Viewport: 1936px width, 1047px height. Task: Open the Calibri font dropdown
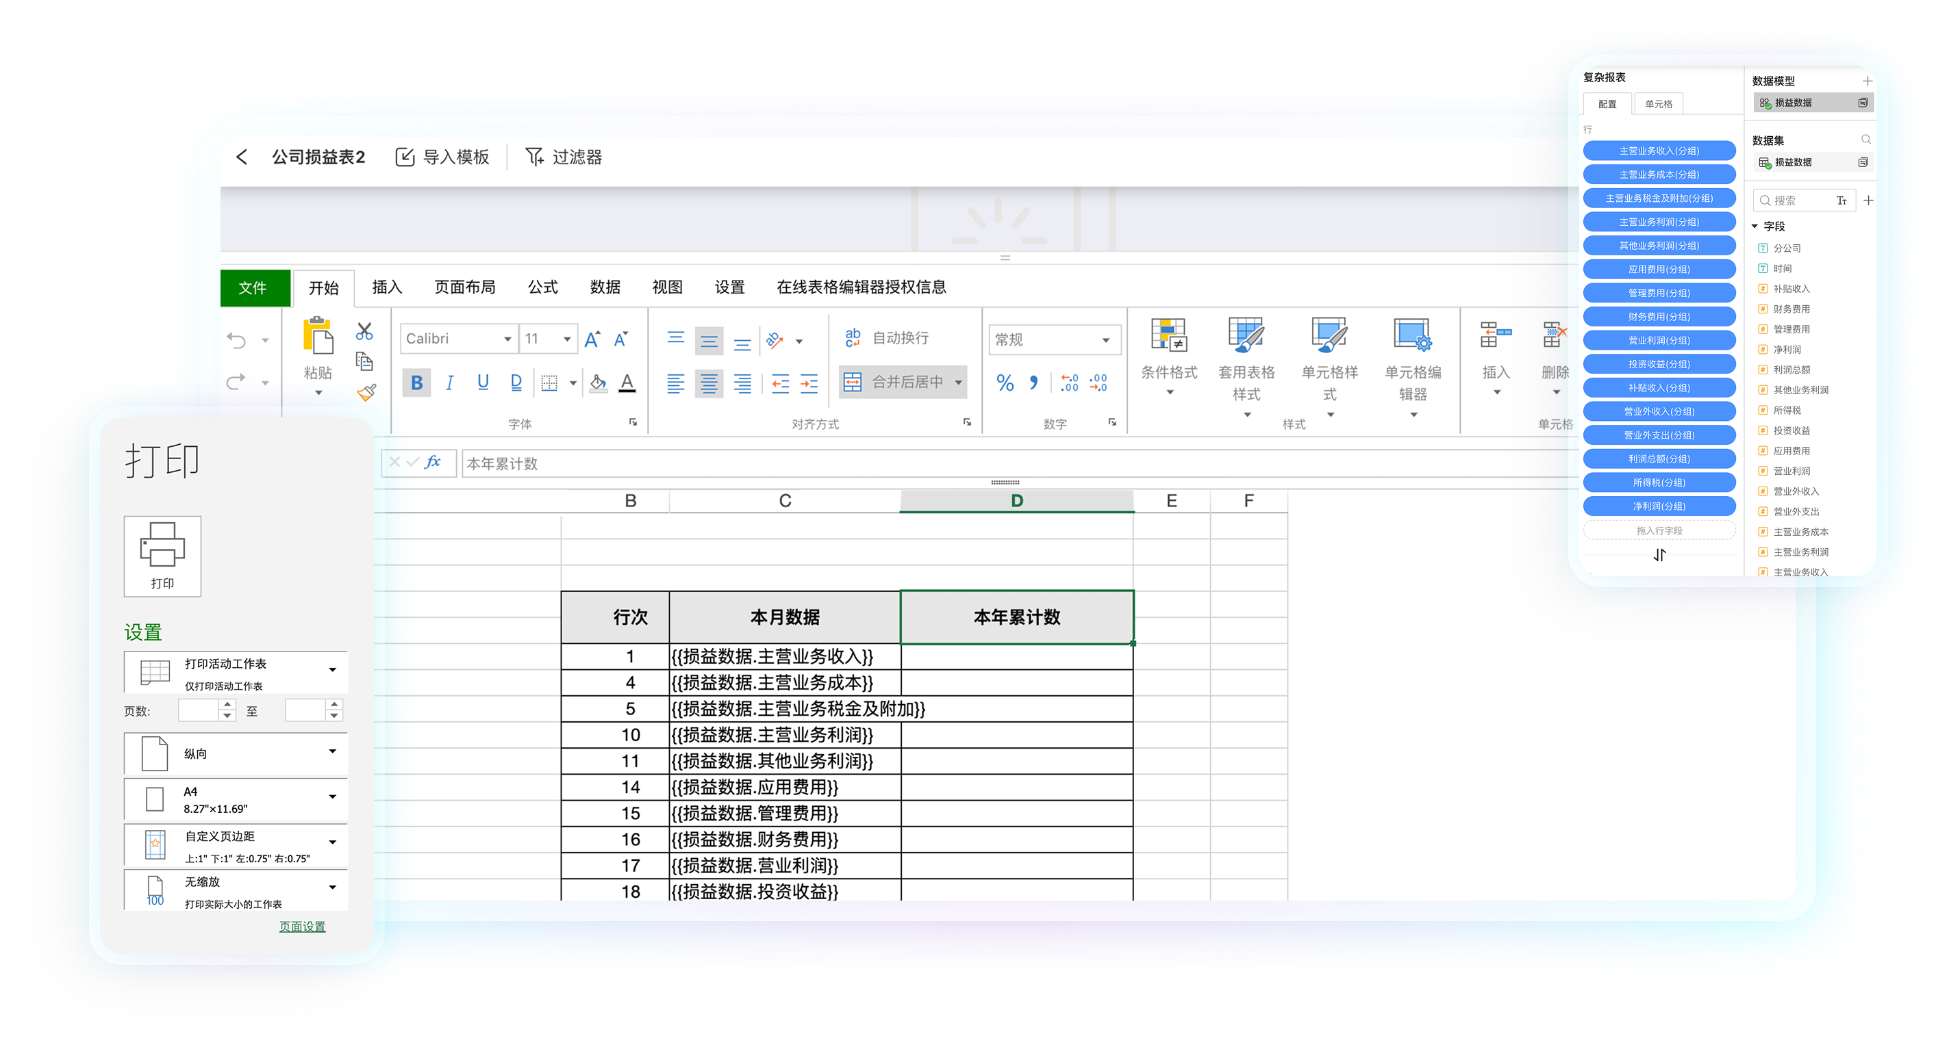[507, 339]
